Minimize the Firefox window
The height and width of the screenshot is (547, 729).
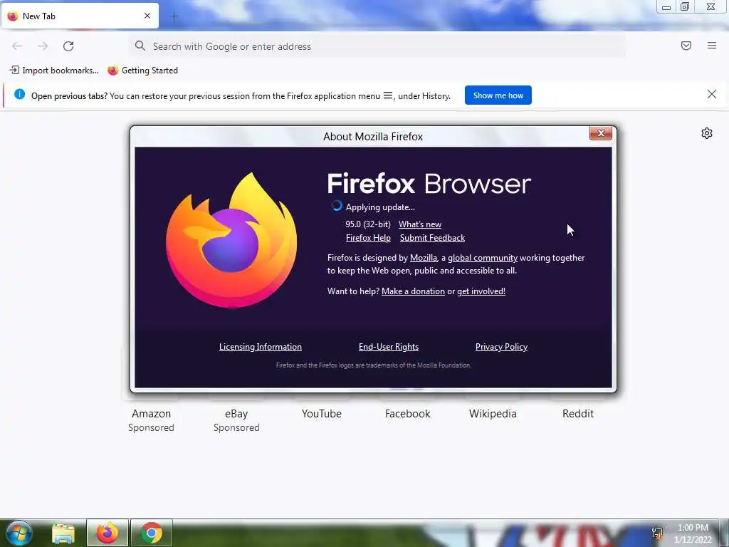pos(666,7)
